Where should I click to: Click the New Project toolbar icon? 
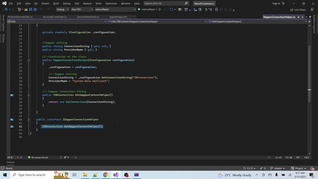click(x=20, y=9)
